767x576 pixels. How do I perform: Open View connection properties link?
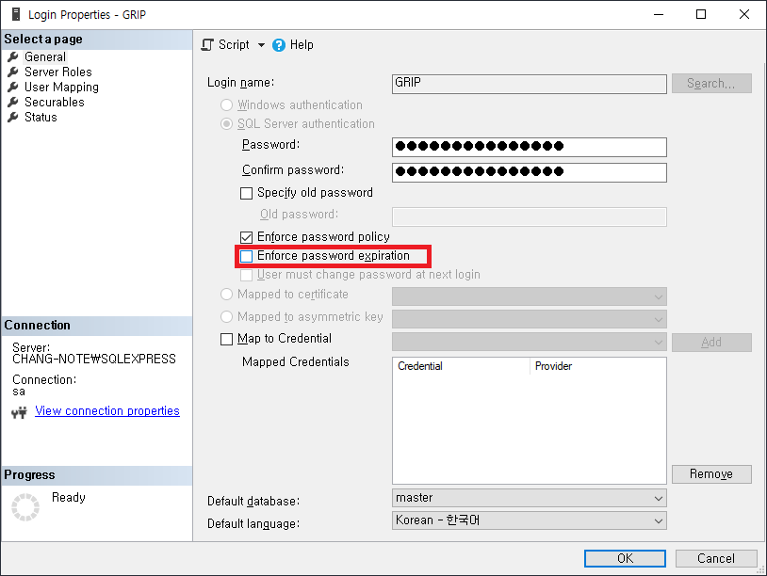[x=106, y=410]
